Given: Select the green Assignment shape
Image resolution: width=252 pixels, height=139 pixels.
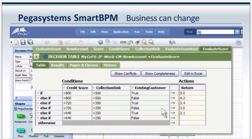Looking at the screenshot, I should click(21, 116).
